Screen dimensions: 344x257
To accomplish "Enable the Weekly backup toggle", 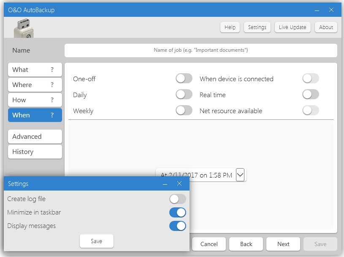I will [184, 111].
